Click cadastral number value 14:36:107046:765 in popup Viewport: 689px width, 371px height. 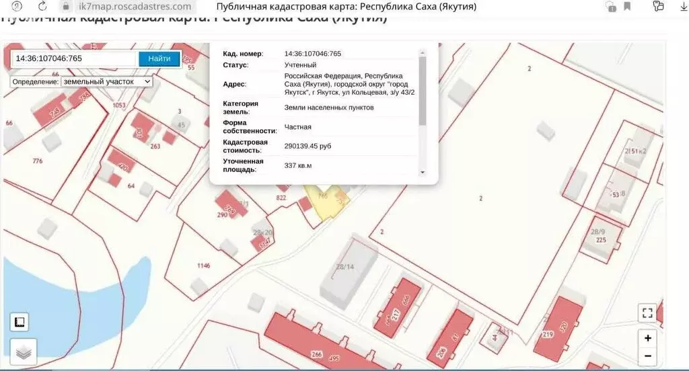tap(312, 54)
